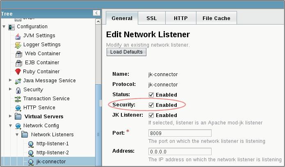This screenshot has height=167, width=285.
Task: Open the File Cache tab
Action: pyautogui.click(x=216, y=18)
